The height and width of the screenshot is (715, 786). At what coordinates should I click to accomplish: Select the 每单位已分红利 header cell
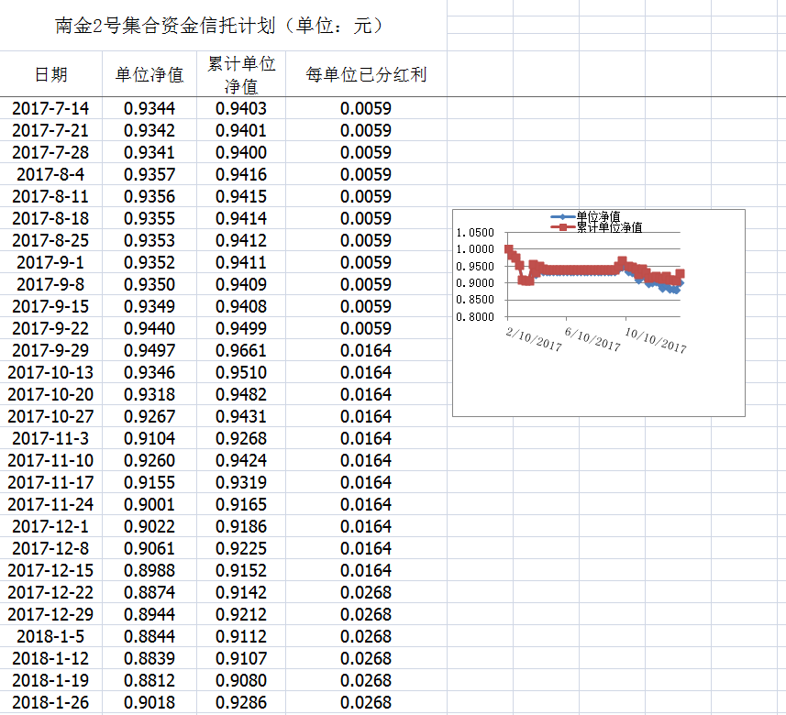pyautogui.click(x=366, y=75)
